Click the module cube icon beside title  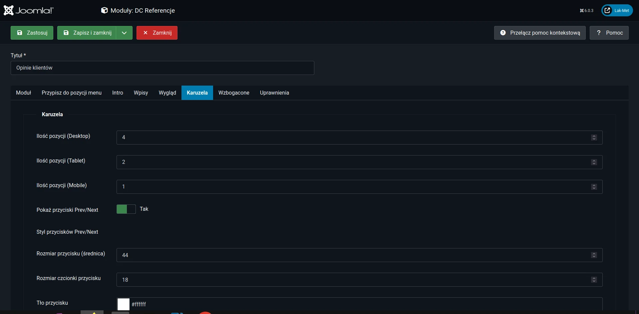[104, 10]
